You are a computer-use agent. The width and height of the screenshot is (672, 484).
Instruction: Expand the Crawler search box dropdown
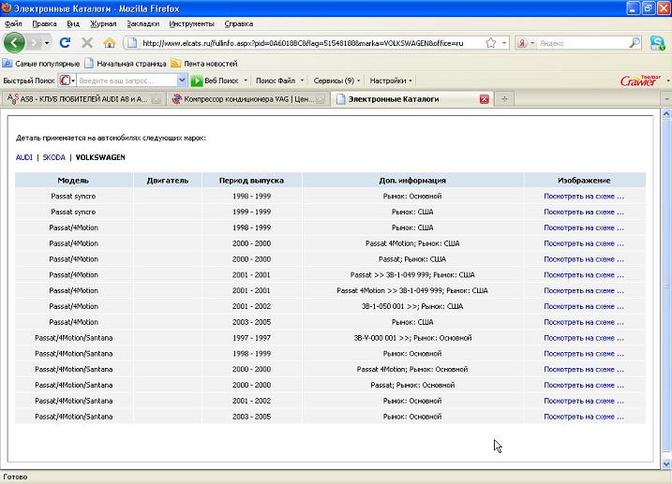(182, 81)
